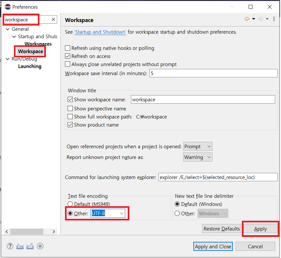This screenshot has height=258, width=281.
Task: Click the Workspace save interval field
Action: click(214, 73)
